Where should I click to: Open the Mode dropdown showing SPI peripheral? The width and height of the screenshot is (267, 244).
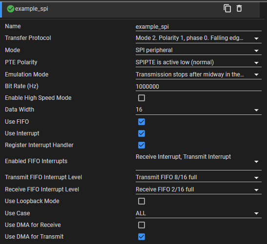click(199, 50)
